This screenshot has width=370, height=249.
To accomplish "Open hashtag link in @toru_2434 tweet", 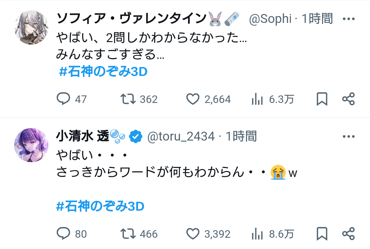I will [100, 207].
